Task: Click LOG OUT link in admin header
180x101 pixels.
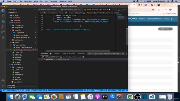Action: coord(166,19)
